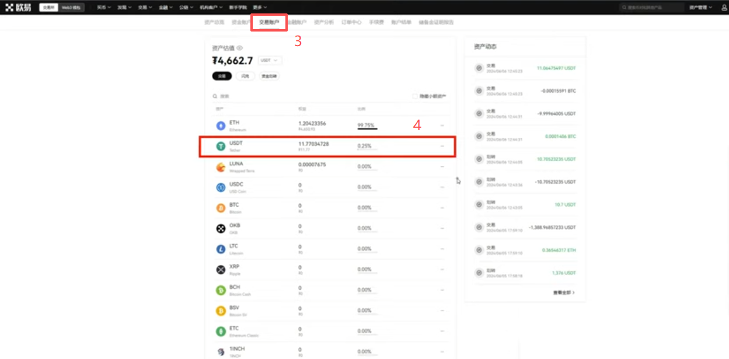This screenshot has height=359, width=729.
Task: Click the total valuation figure 4,662.7
Action: point(232,60)
